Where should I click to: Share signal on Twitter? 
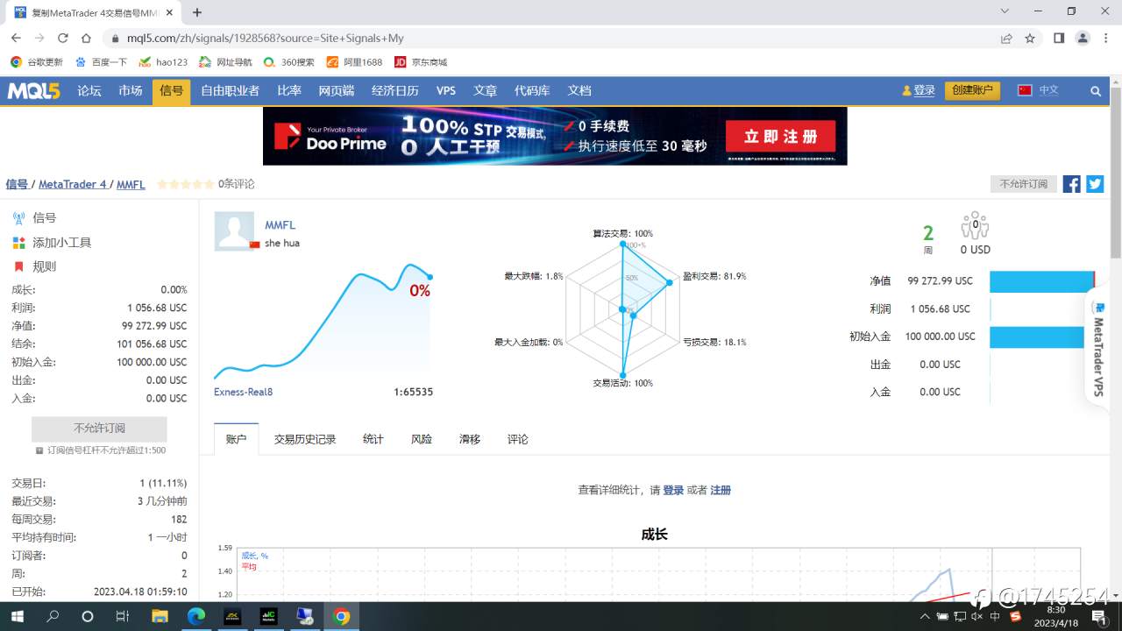(1095, 184)
